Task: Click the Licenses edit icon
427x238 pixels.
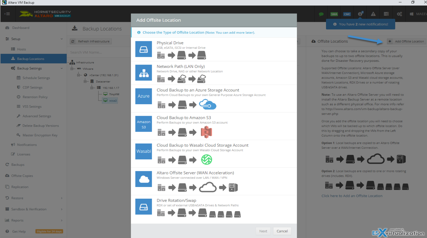Action: point(13,154)
